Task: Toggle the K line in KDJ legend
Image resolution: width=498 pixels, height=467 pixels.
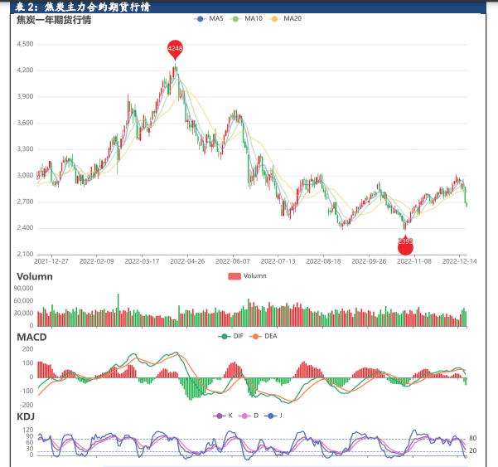Action: (220, 415)
